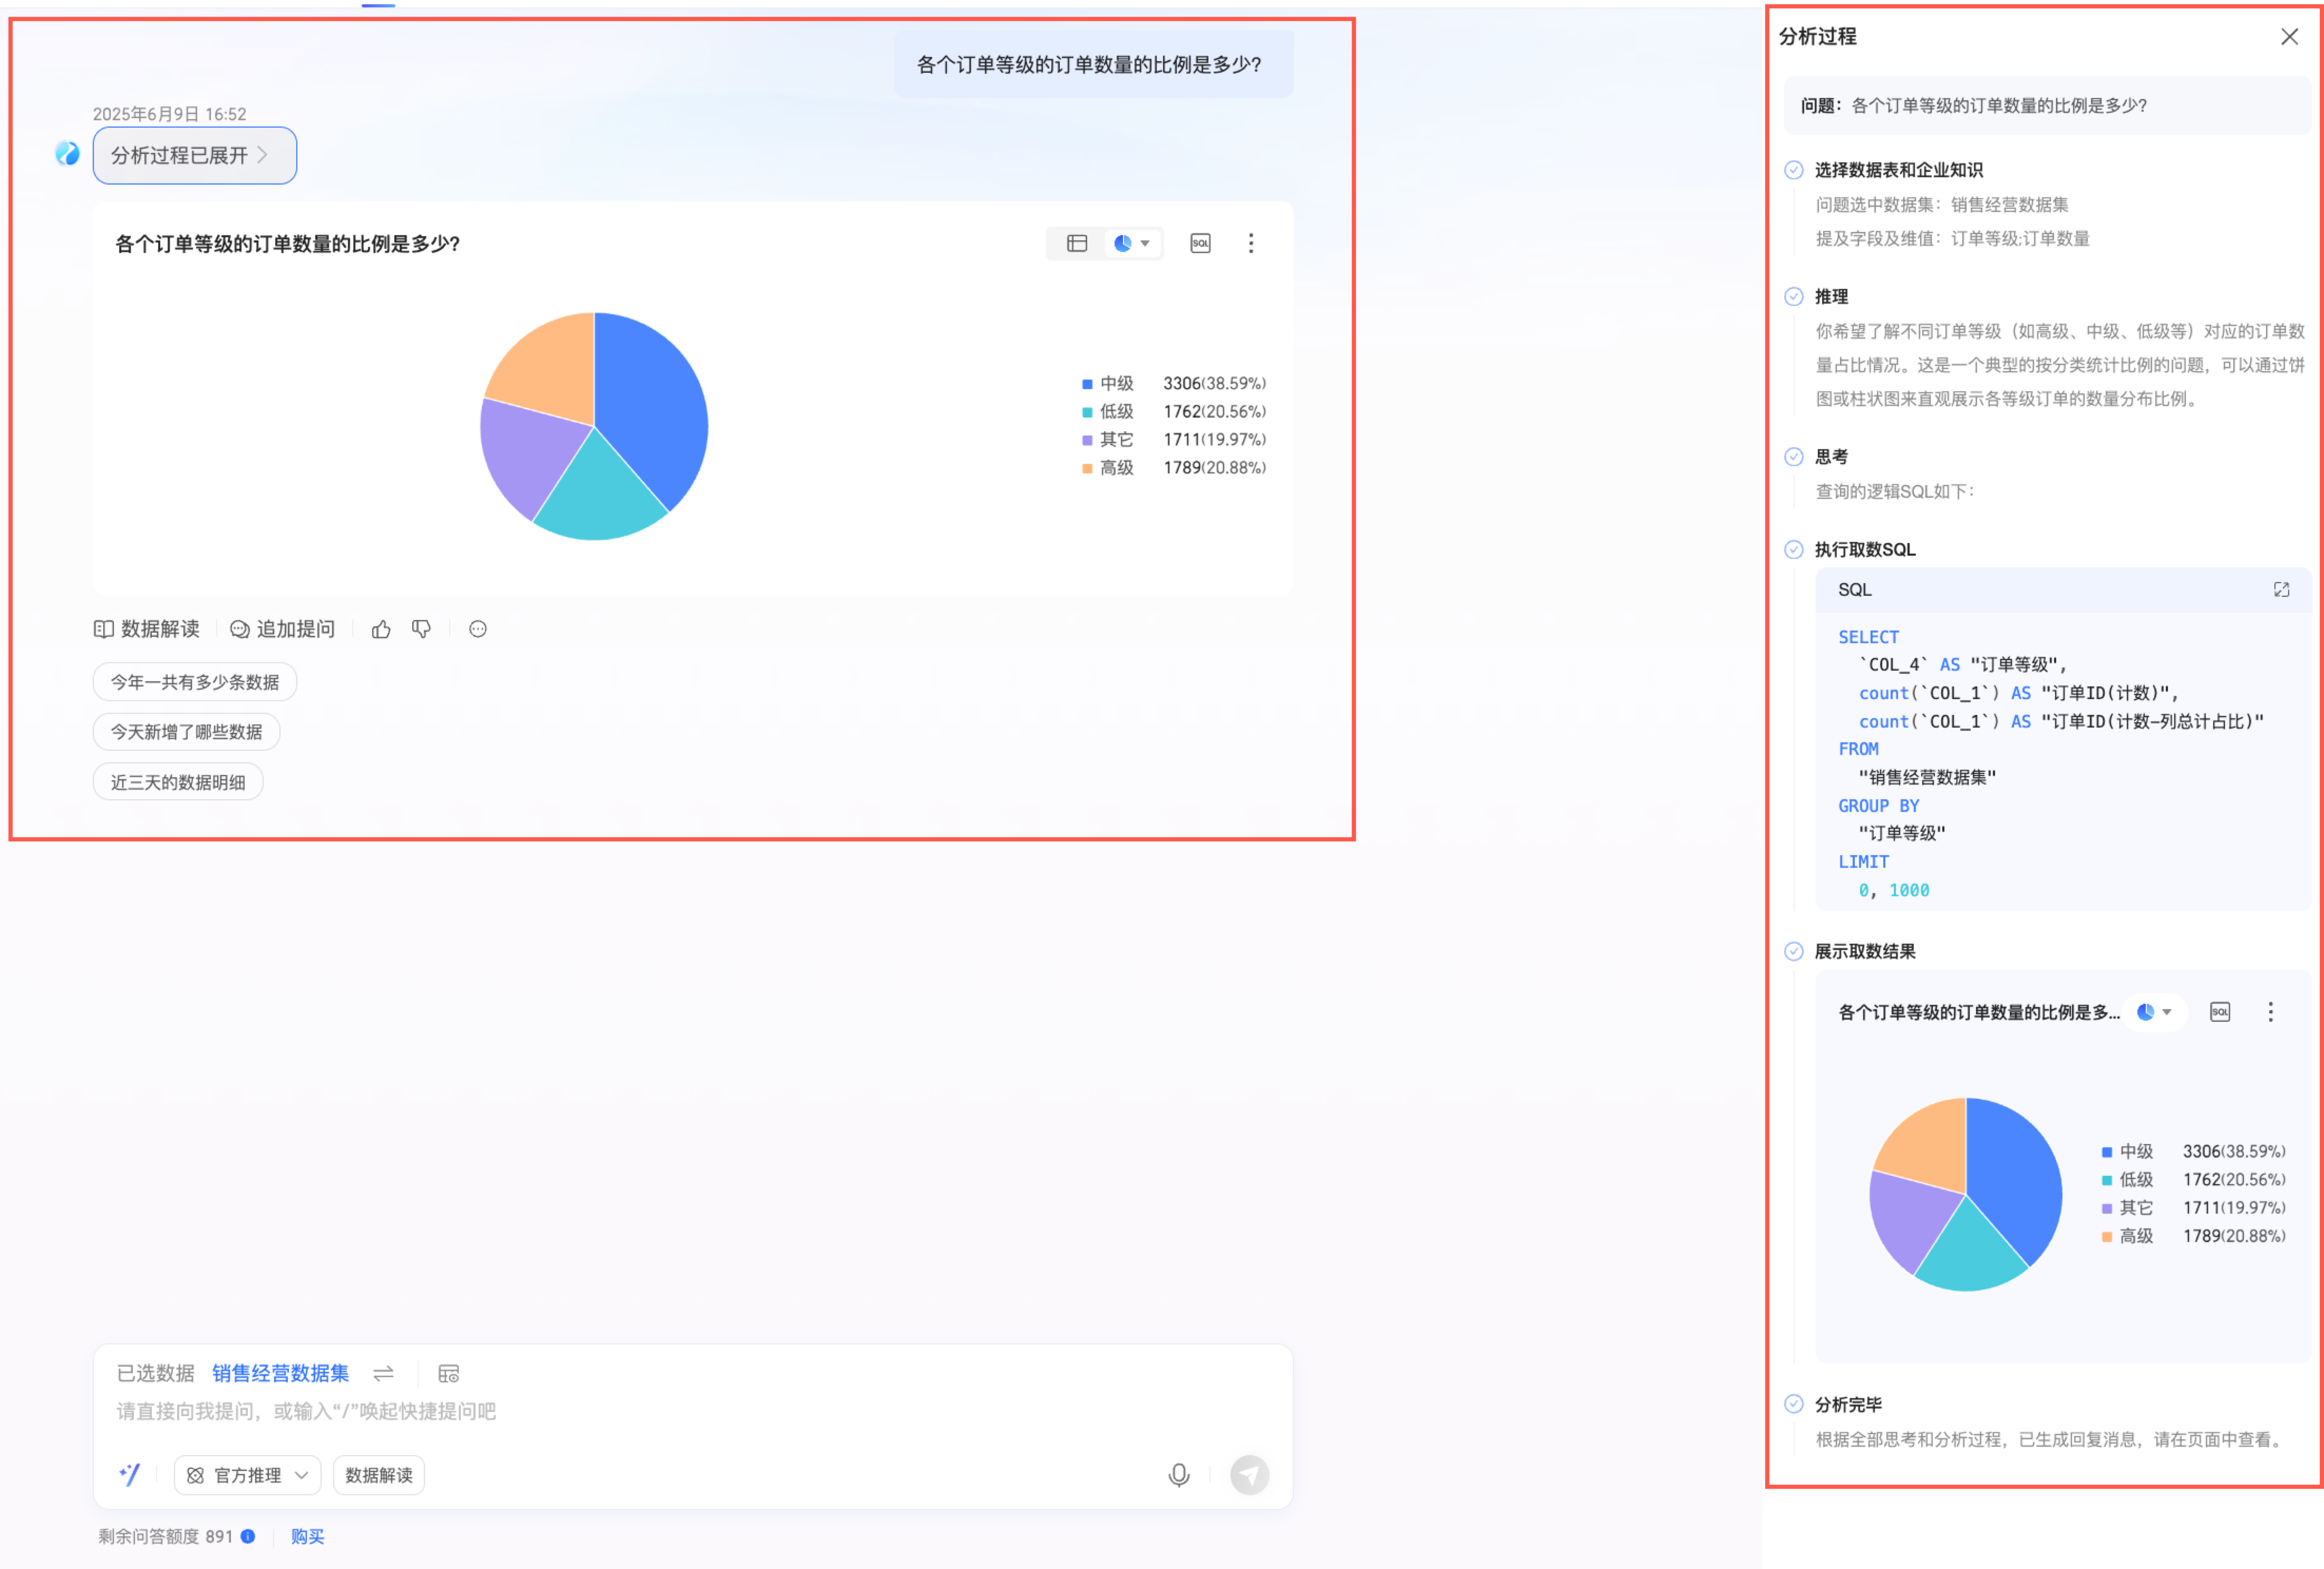
Task: Toggle 数据解读 mode chip in input box
Action: tap(378, 1475)
